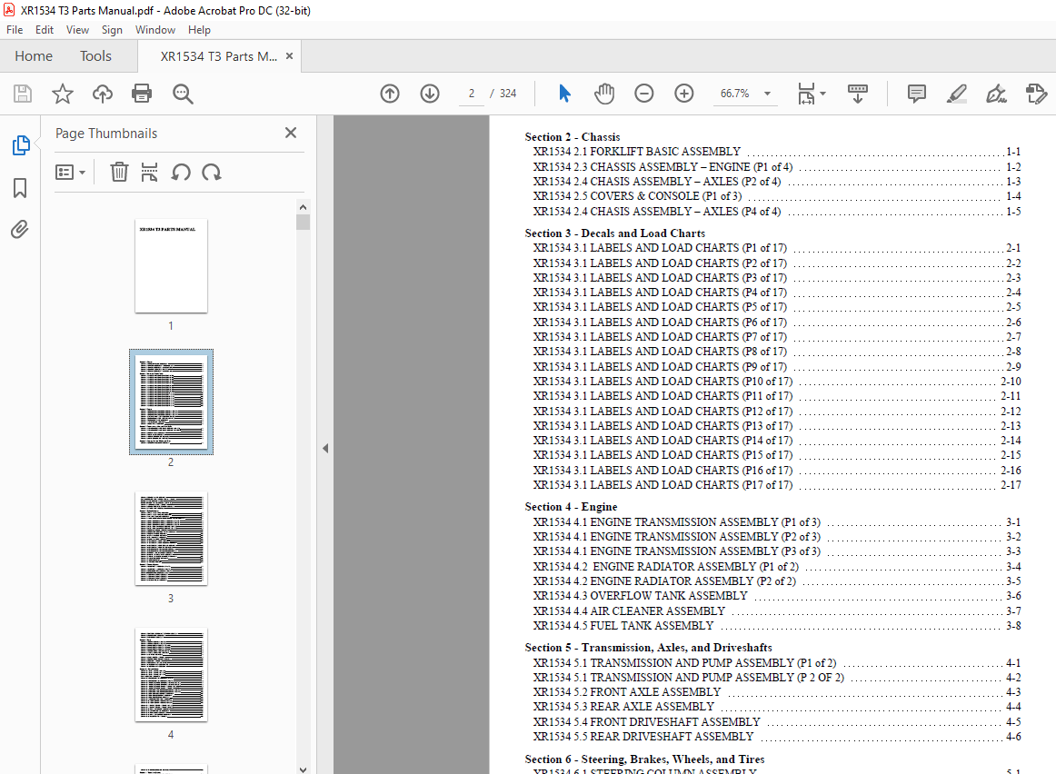The width and height of the screenshot is (1056, 774).
Task: Click the Print file icon
Action: (142, 94)
